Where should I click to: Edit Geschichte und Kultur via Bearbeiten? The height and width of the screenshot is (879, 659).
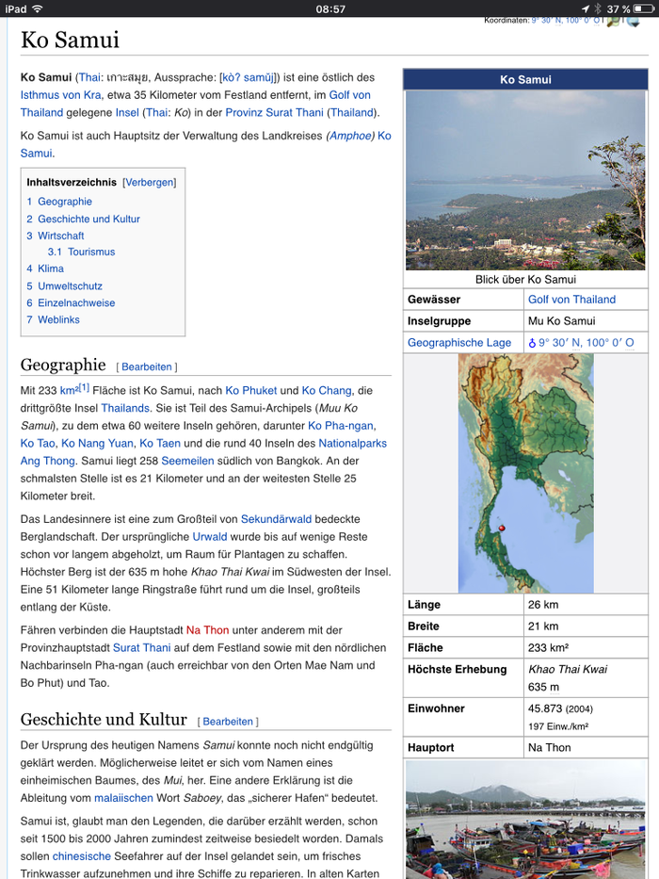tap(228, 722)
